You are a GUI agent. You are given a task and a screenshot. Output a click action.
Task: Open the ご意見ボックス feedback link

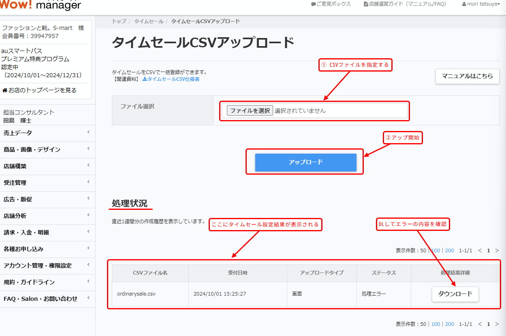point(331,4)
